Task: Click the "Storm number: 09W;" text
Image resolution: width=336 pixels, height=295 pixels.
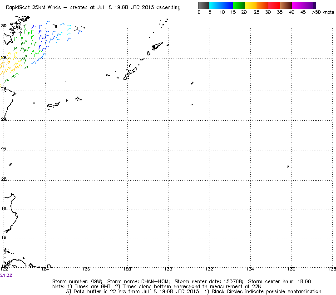Action: coord(77,281)
